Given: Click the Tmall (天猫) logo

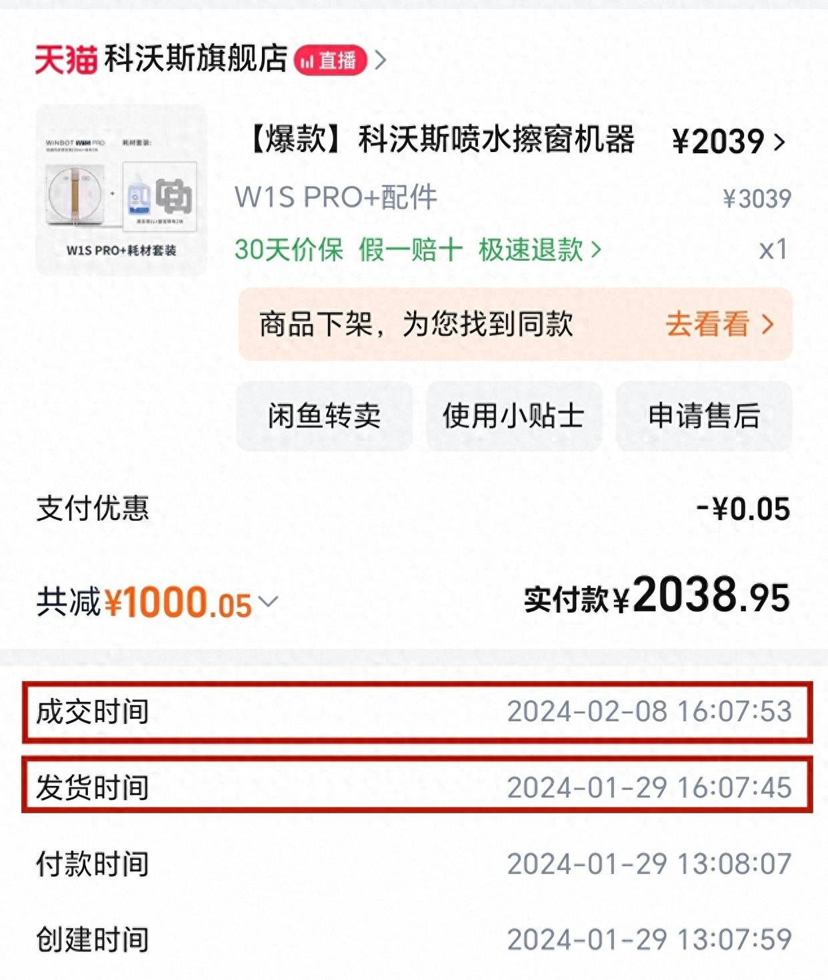Looking at the screenshot, I should coord(65,60).
